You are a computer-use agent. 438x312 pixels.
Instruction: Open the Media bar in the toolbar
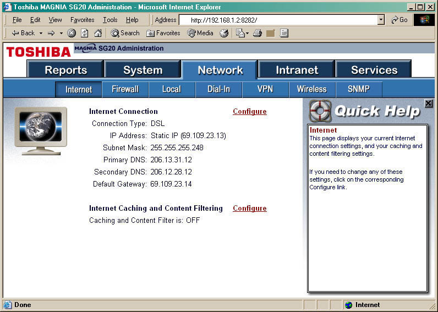point(200,33)
